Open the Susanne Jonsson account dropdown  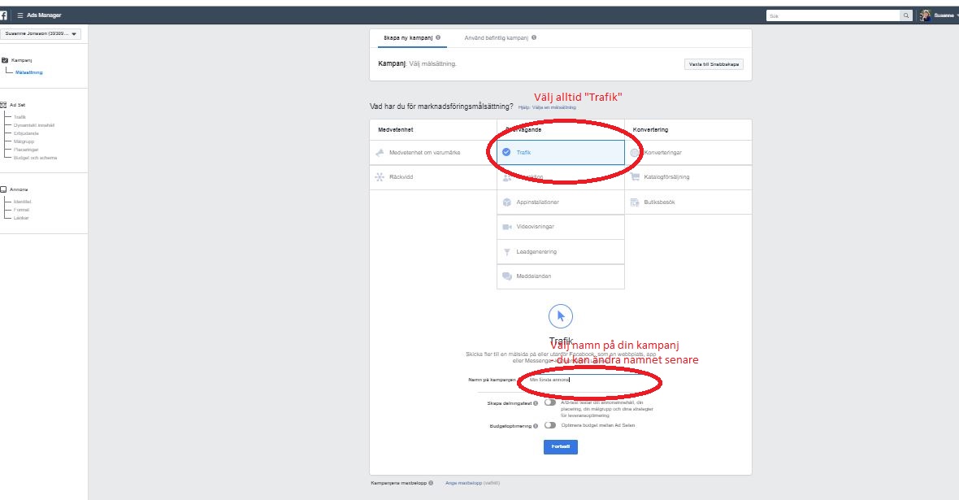[41, 34]
